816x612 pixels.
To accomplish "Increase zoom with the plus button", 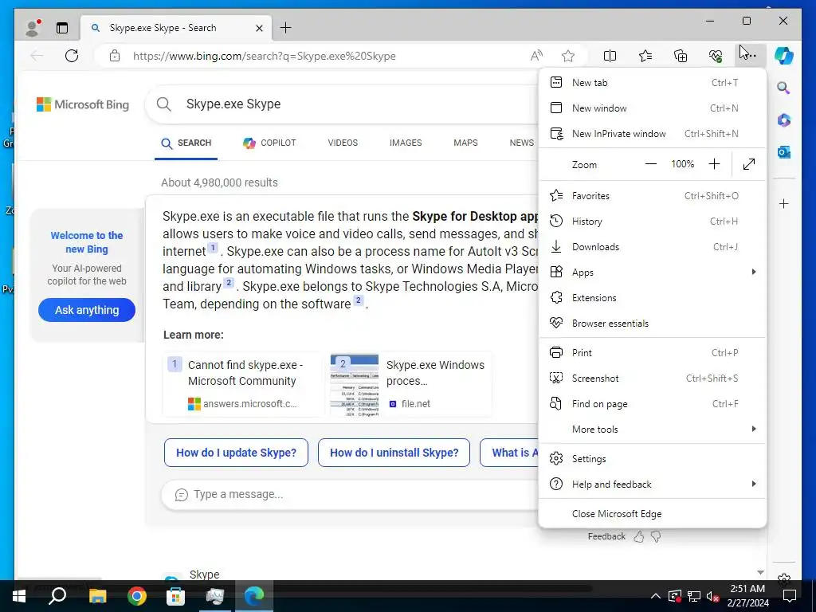I will 714,164.
